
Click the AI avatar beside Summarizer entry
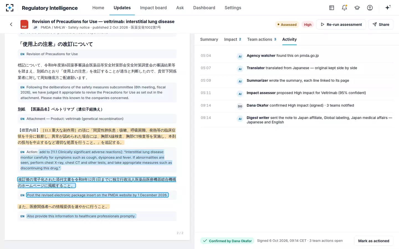[240, 81]
